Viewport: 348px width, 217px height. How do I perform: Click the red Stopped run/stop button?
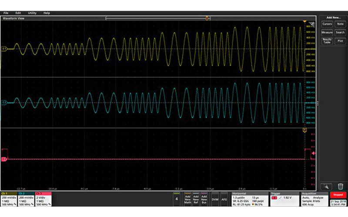tap(338, 195)
